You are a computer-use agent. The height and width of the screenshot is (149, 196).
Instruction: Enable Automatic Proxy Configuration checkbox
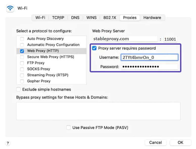point(22,45)
